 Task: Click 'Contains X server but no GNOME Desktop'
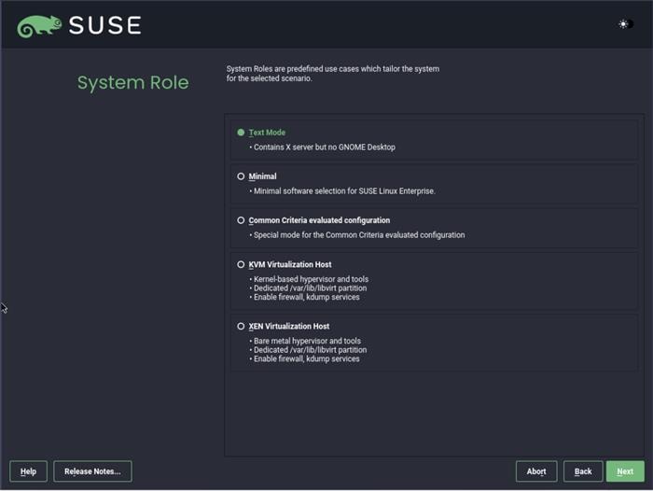click(x=325, y=147)
